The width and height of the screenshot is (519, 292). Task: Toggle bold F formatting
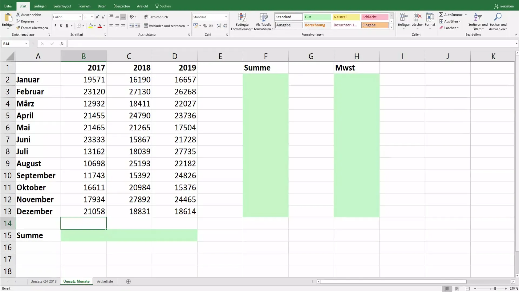55,26
